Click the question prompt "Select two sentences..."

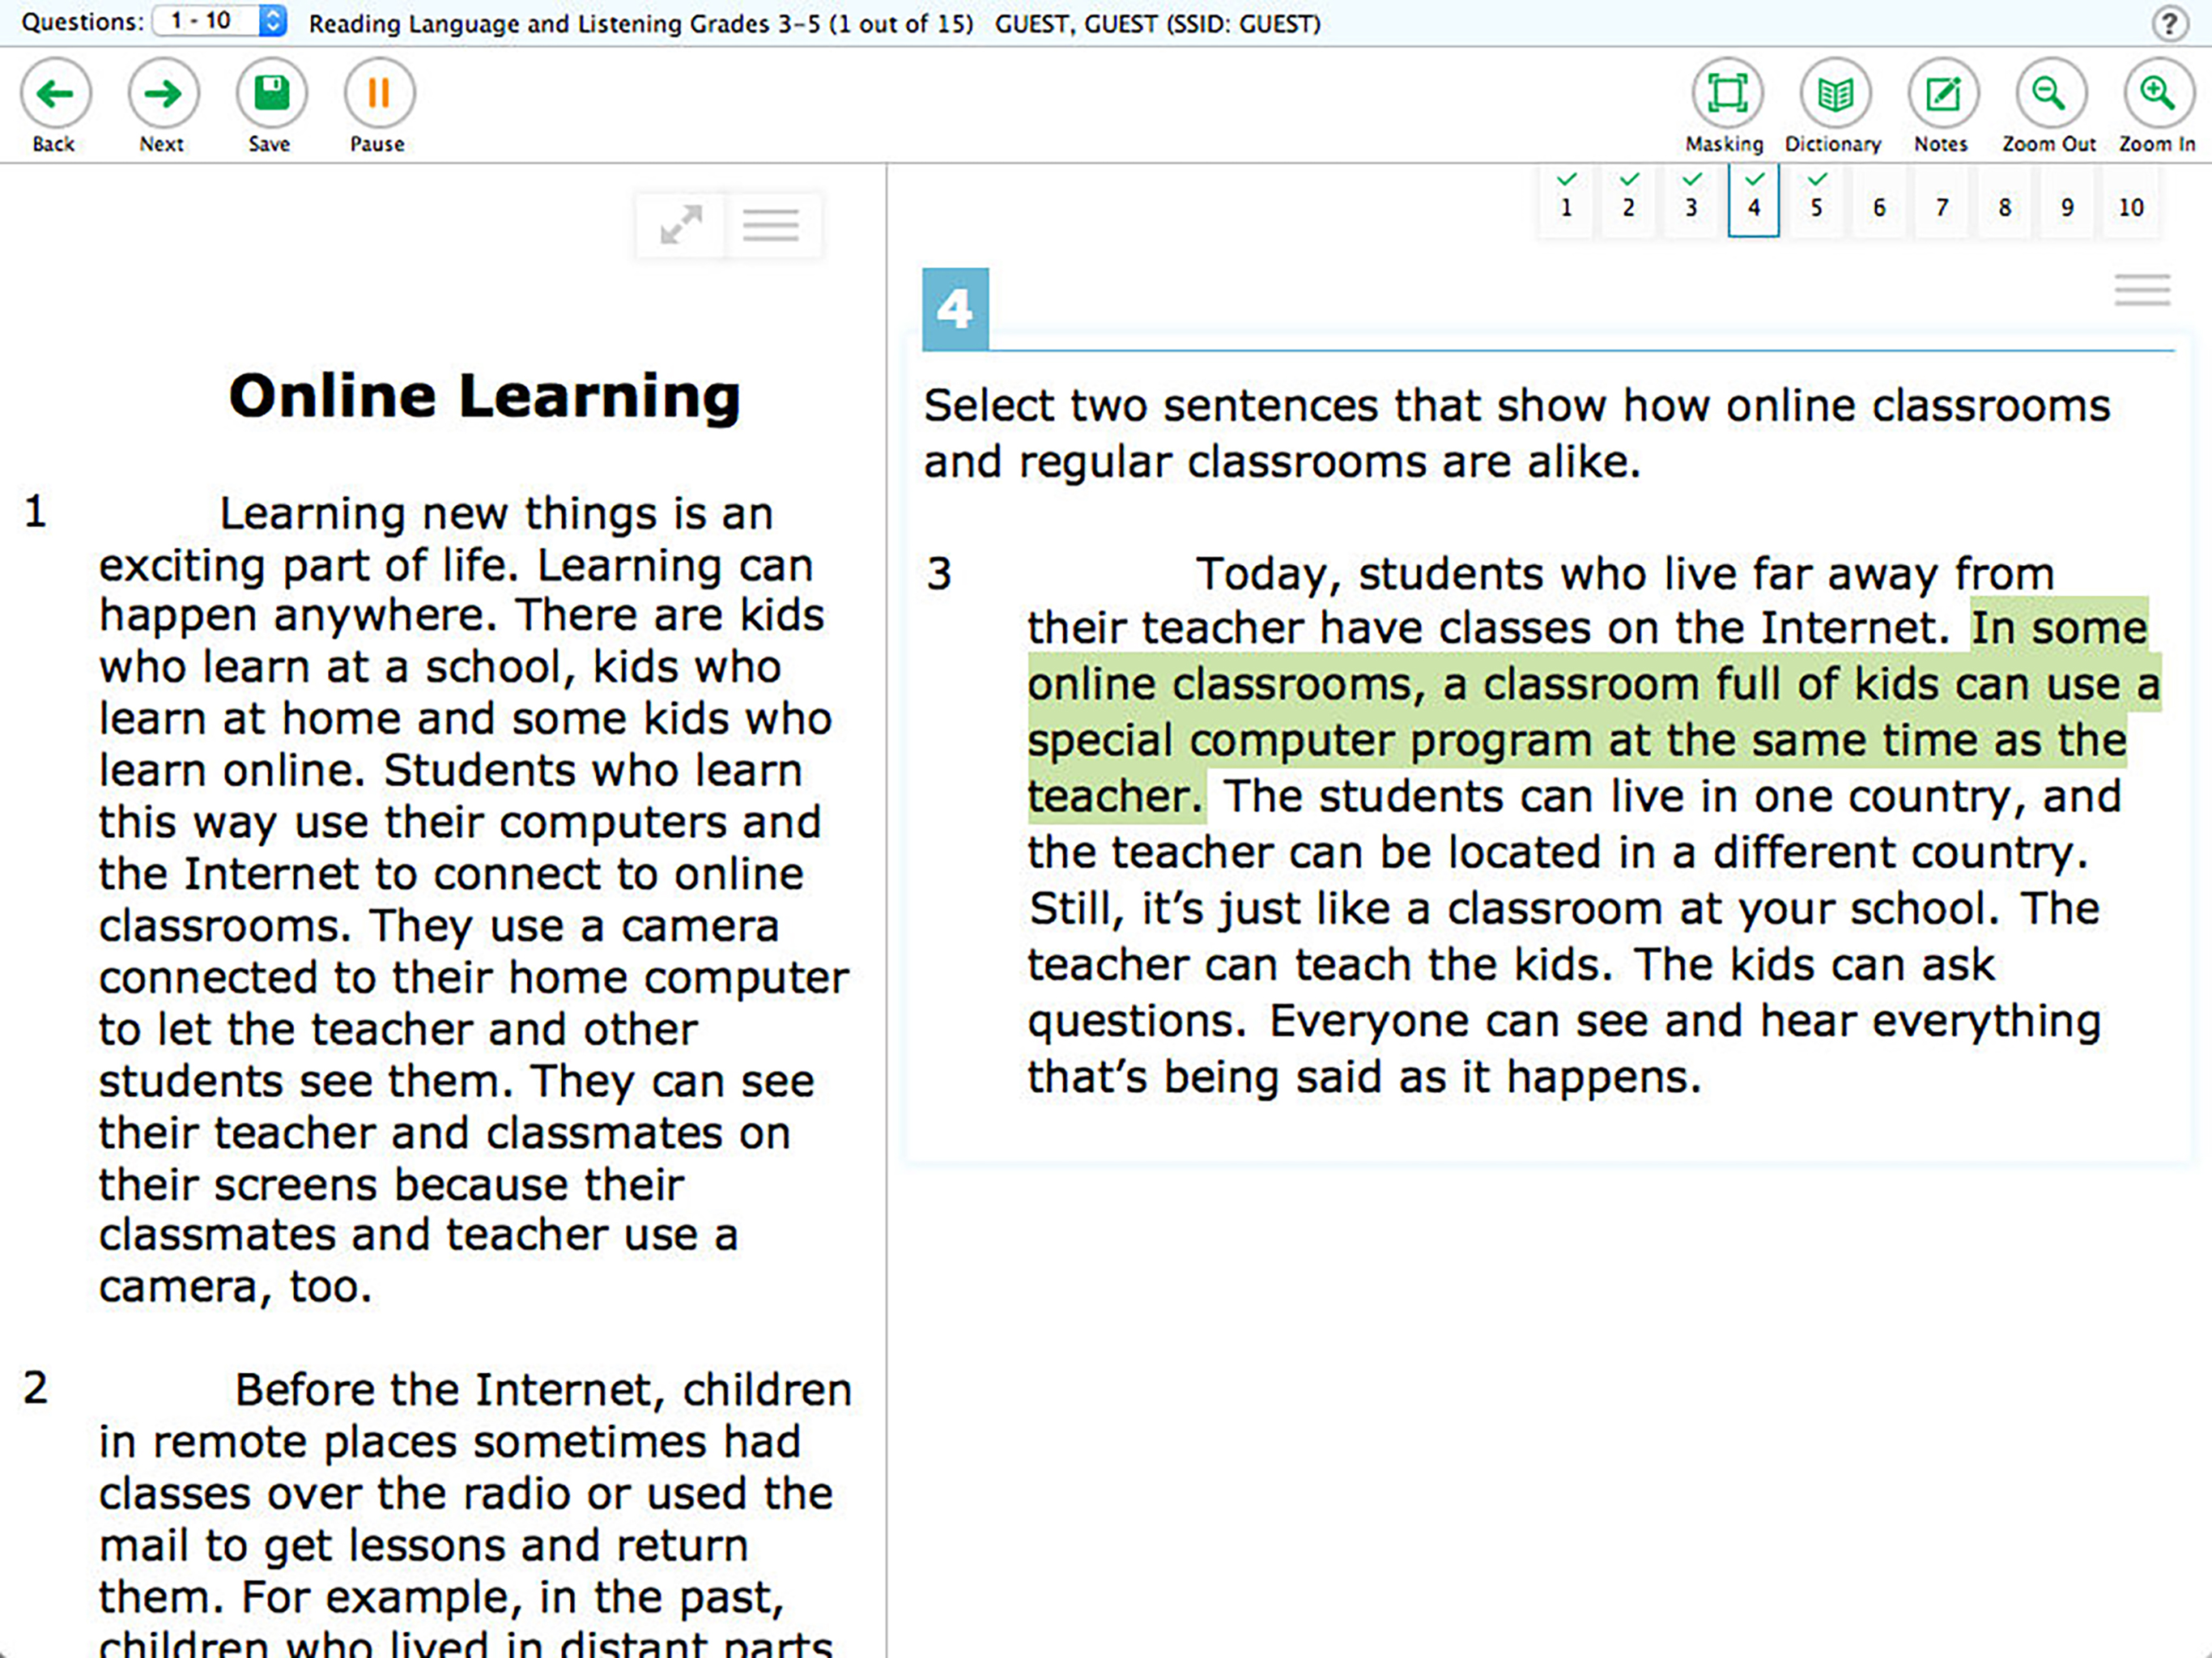[1517, 433]
